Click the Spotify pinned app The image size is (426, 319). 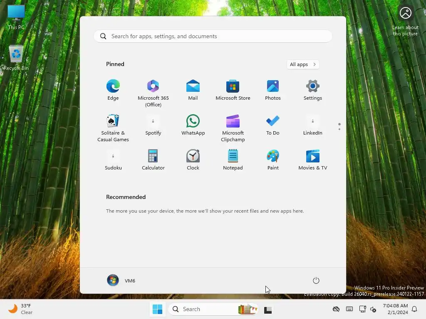point(153,125)
